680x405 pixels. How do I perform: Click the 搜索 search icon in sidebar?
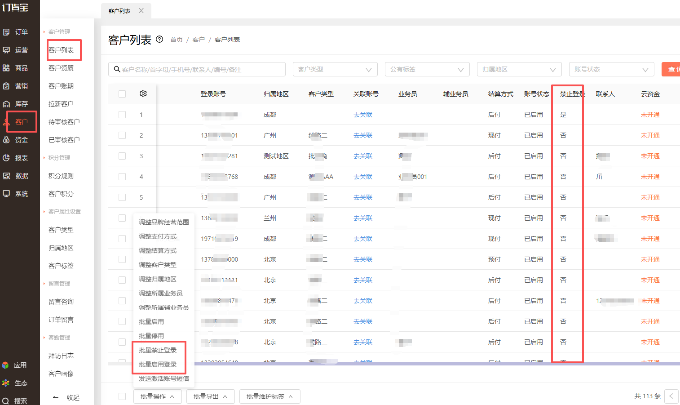tap(5, 401)
